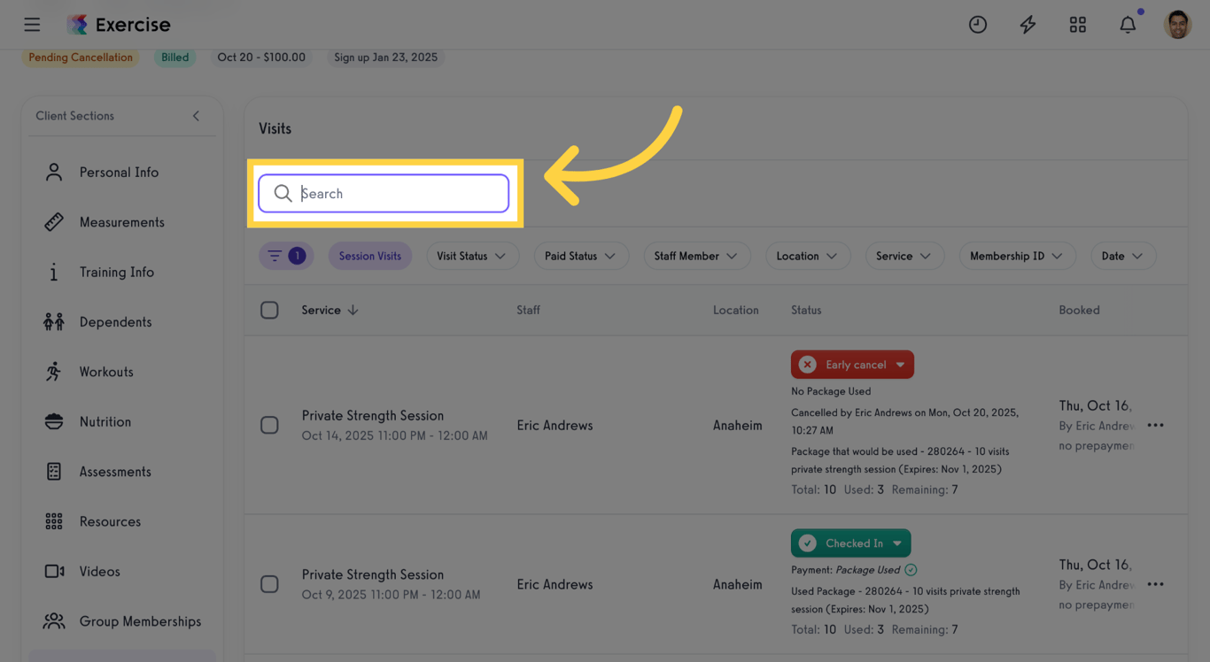Open the Videos section
The width and height of the screenshot is (1210, 662).
click(99, 571)
